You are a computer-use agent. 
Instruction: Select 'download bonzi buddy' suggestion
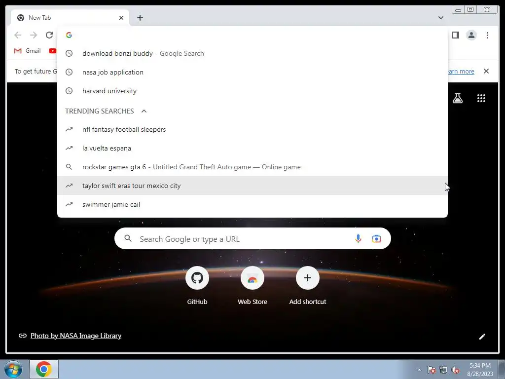click(252, 53)
